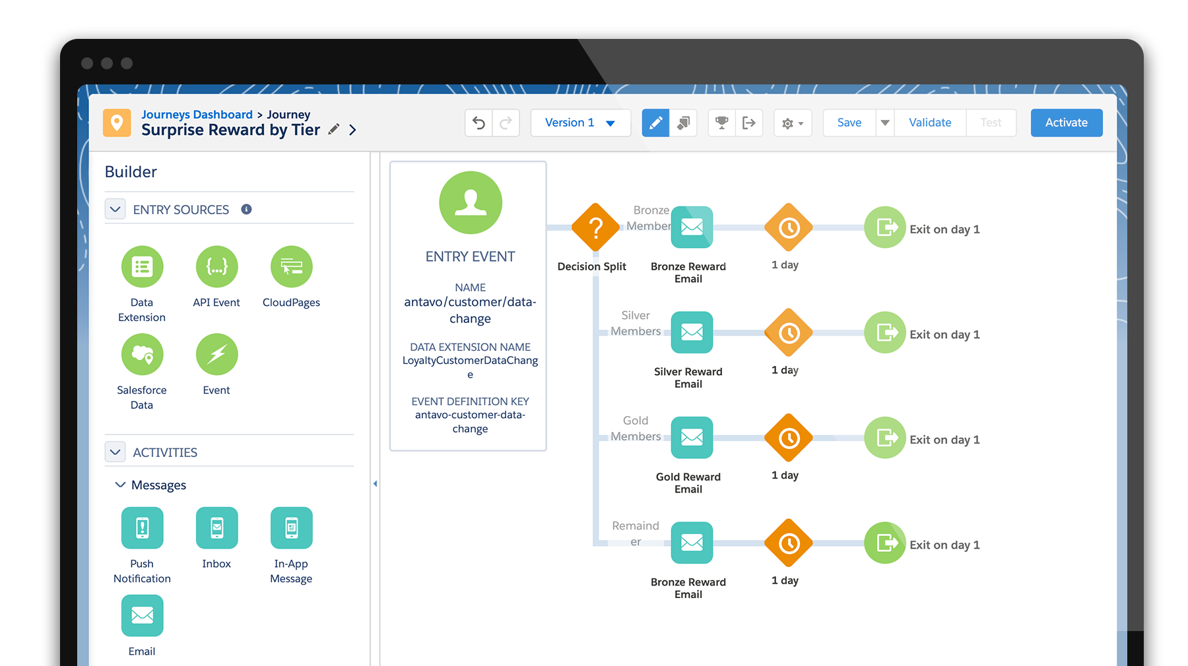Select the pencil edit mode button
Image resolution: width=1188 pixels, height=666 pixels.
[x=655, y=123]
